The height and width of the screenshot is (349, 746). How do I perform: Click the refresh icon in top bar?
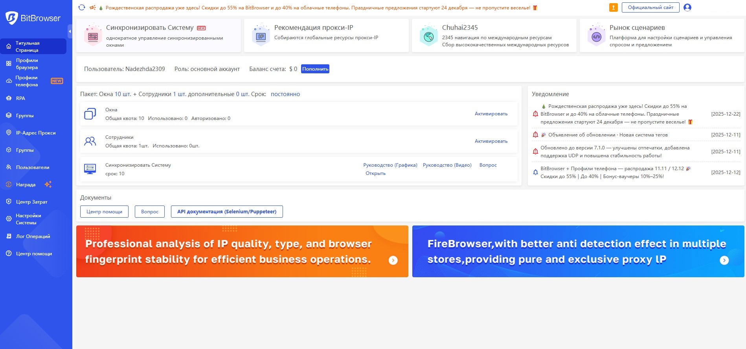point(82,7)
